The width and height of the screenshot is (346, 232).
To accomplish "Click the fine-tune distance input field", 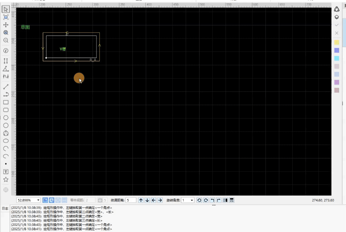I will tap(131, 200).
